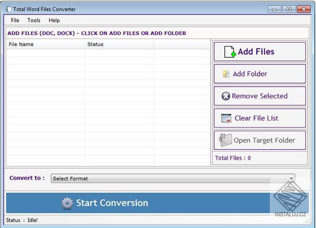Click Start Conversion button text
Screen dimensions: 316x228
tap(112, 203)
